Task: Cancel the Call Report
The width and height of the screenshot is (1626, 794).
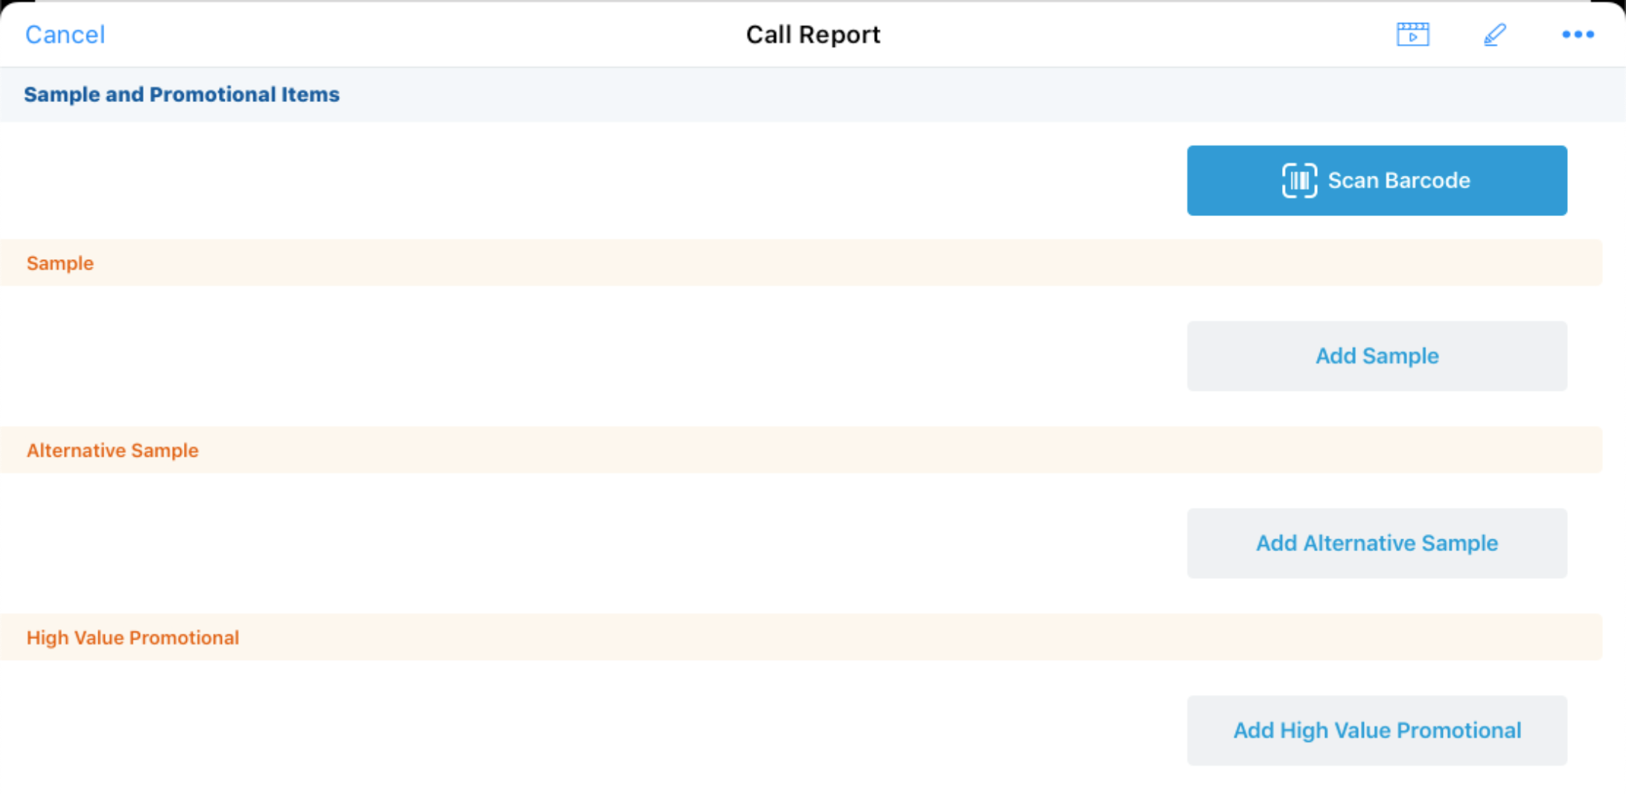Action: click(x=65, y=34)
